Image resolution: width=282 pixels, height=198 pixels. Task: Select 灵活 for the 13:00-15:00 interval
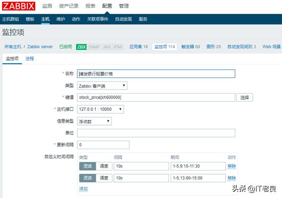coord(88,178)
